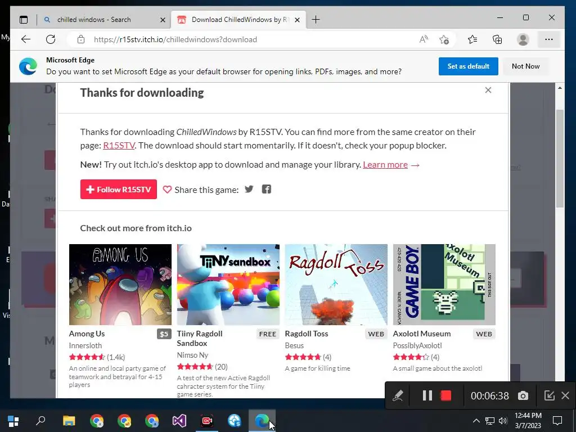Add this page to favorites star

tap(444, 39)
